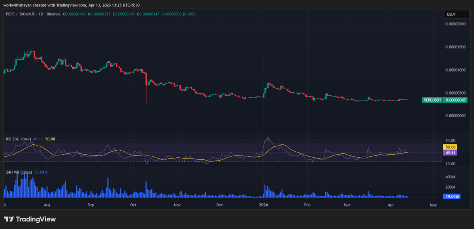Expand the OHLC values in the chart legend

pos(75,14)
